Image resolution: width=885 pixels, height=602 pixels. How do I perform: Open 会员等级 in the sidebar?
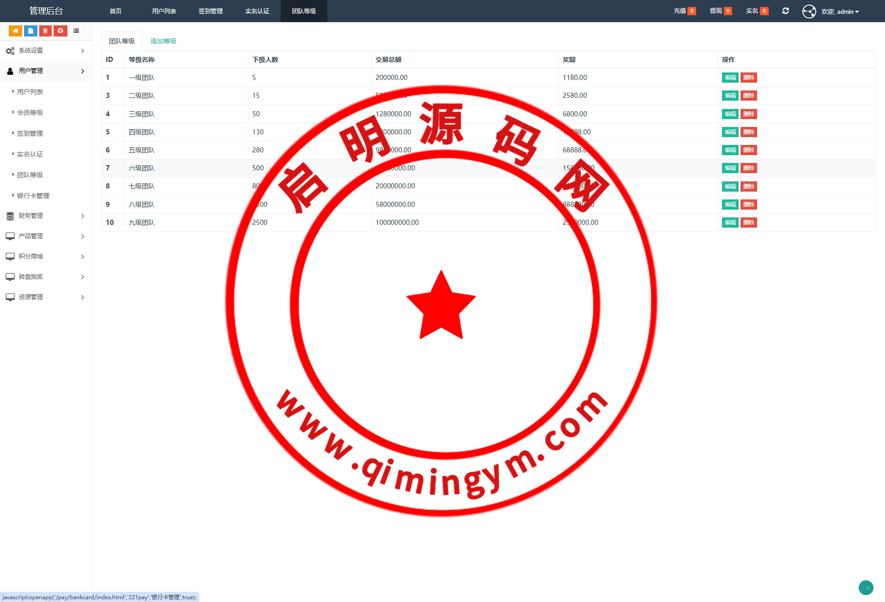(x=30, y=113)
